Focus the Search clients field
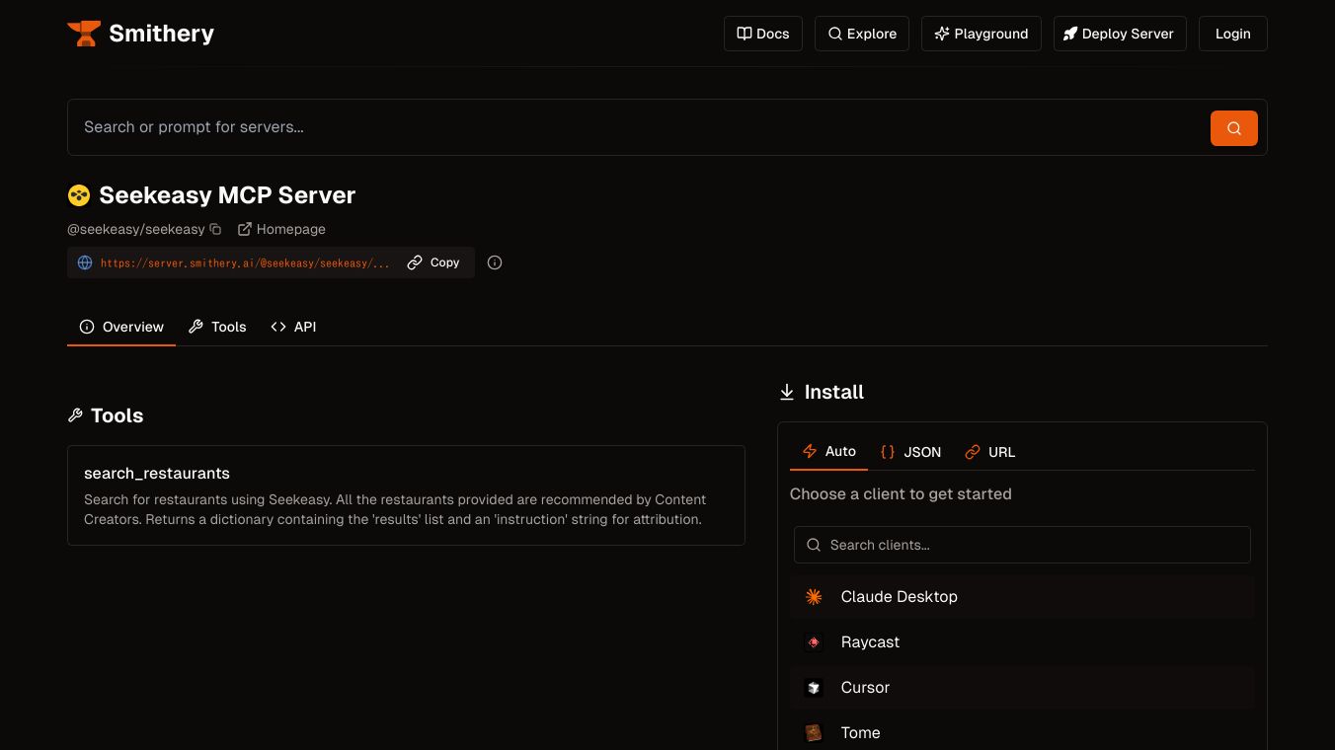1335x750 pixels. 1022,545
